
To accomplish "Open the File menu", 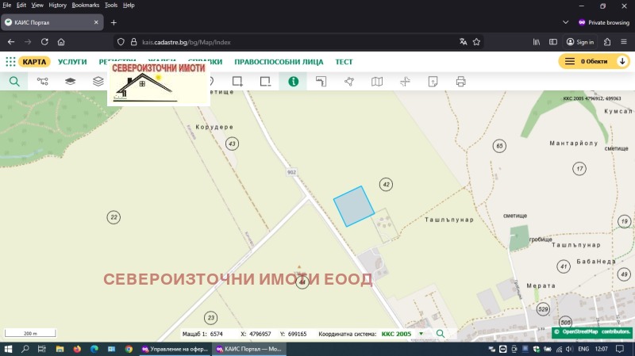I will pos(7,6).
